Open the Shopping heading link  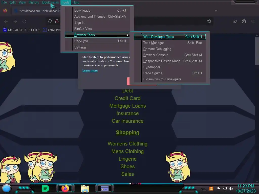[127, 132]
